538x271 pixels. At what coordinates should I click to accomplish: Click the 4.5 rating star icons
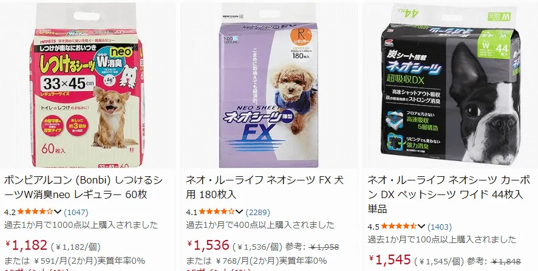399,226
